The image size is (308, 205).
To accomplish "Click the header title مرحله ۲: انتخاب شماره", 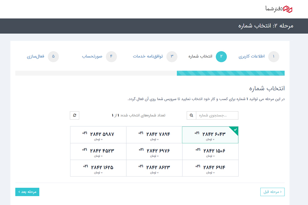I will [x=266, y=26].
